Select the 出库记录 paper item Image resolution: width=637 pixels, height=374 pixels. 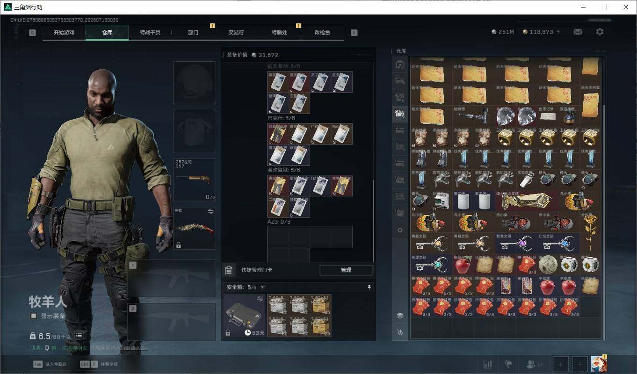point(548,116)
